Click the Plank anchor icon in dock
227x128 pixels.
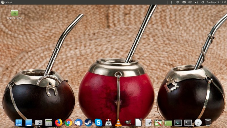point(19,123)
